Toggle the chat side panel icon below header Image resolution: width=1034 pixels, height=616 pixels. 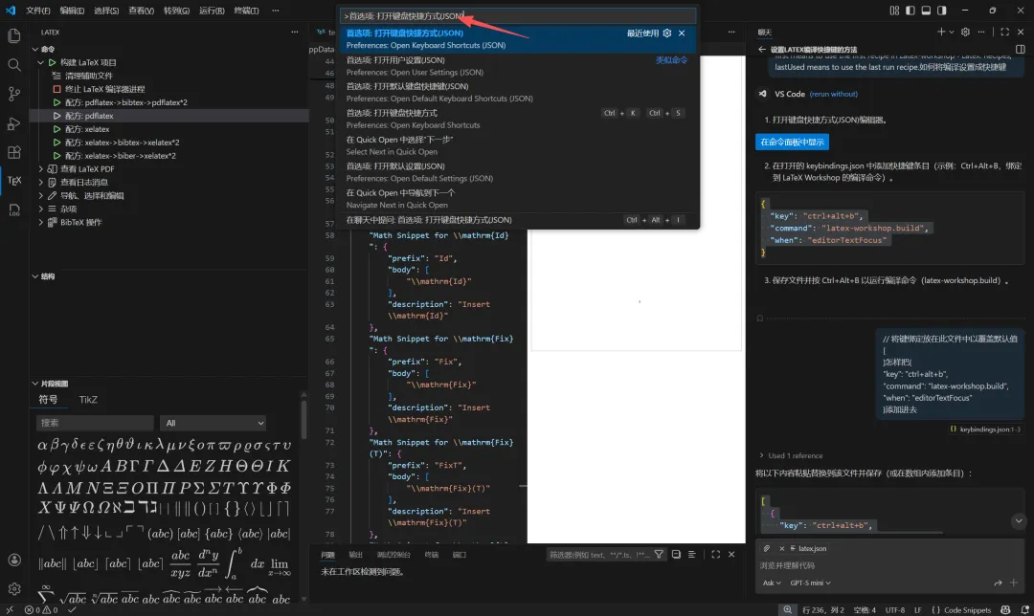pos(1021,50)
